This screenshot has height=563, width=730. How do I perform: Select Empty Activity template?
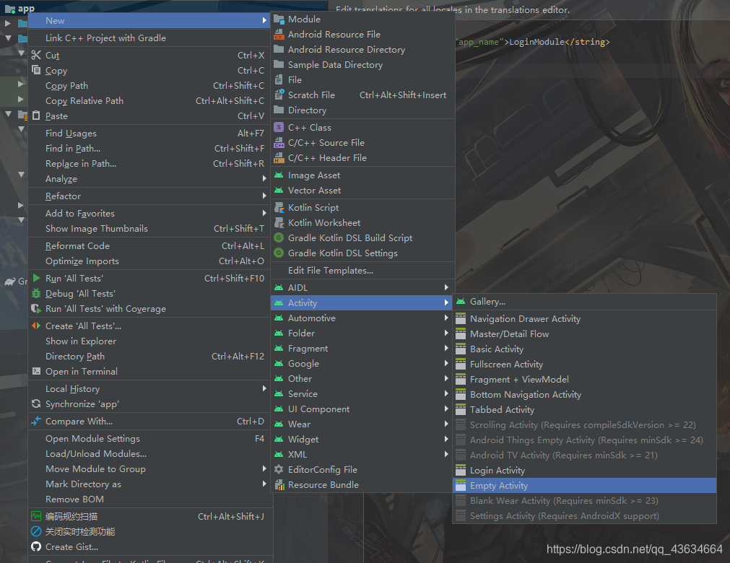584,485
